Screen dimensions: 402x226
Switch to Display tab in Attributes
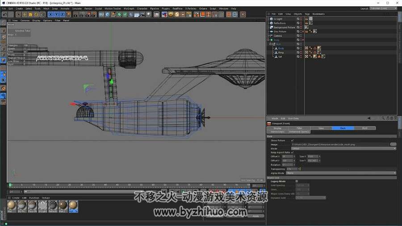[x=278, y=128]
